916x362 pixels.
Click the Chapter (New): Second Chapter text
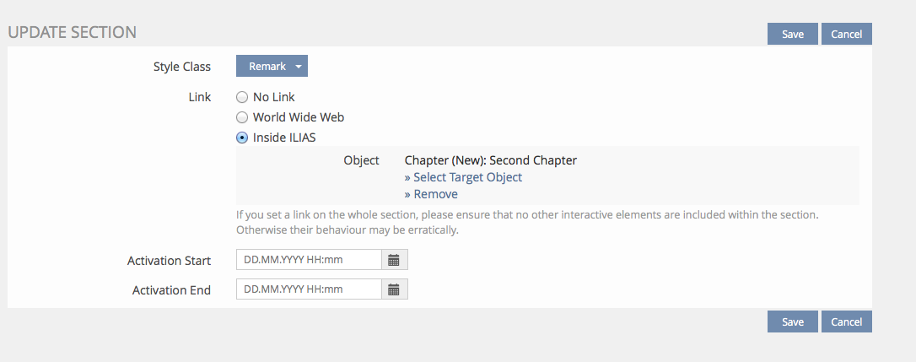490,159
